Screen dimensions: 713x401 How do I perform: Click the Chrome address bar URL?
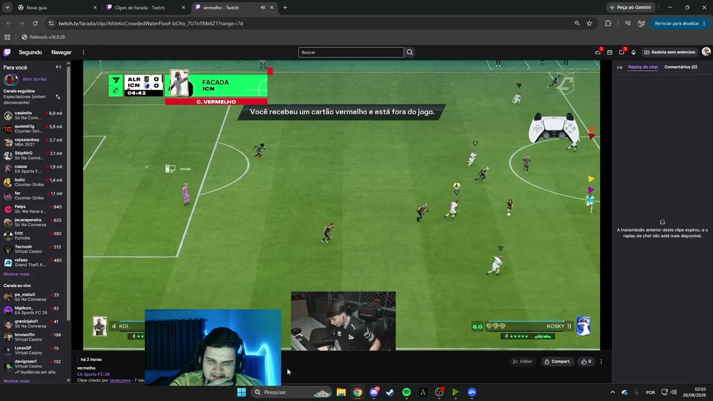[151, 23]
